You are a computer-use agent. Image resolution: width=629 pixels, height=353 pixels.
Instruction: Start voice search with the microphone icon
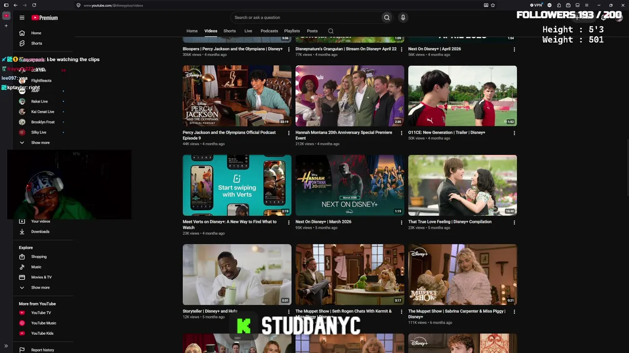tap(403, 18)
